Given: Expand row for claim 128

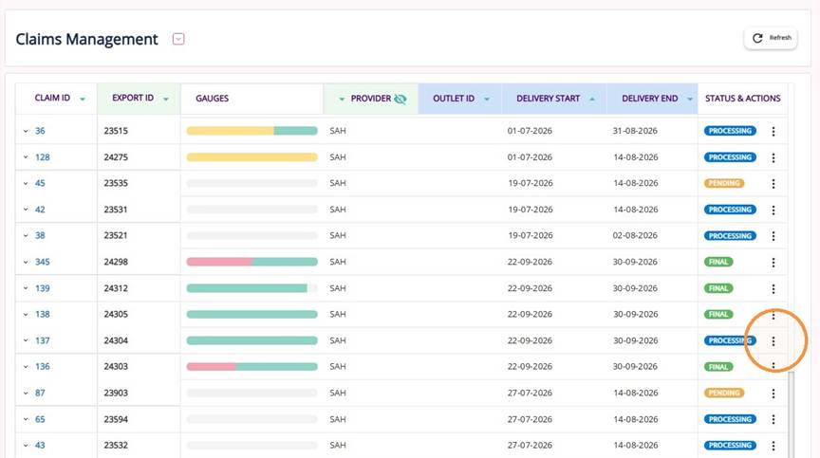Looking at the screenshot, I should (26, 157).
